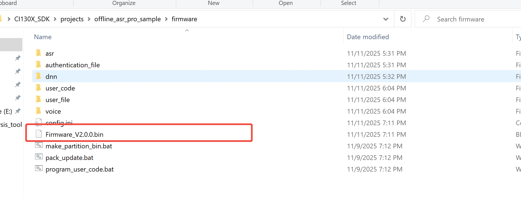Click the pack_update.bat file icon
The image size is (521, 198).
pyautogui.click(x=39, y=157)
